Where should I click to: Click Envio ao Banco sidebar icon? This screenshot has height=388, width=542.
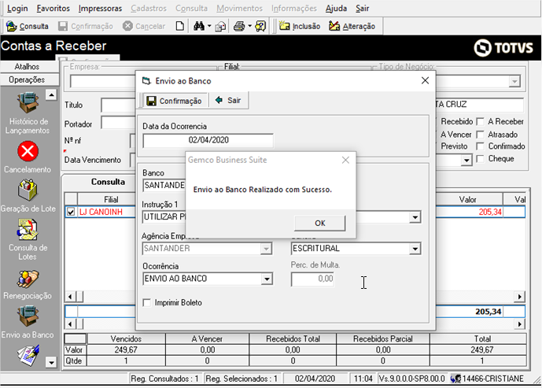coord(28,316)
